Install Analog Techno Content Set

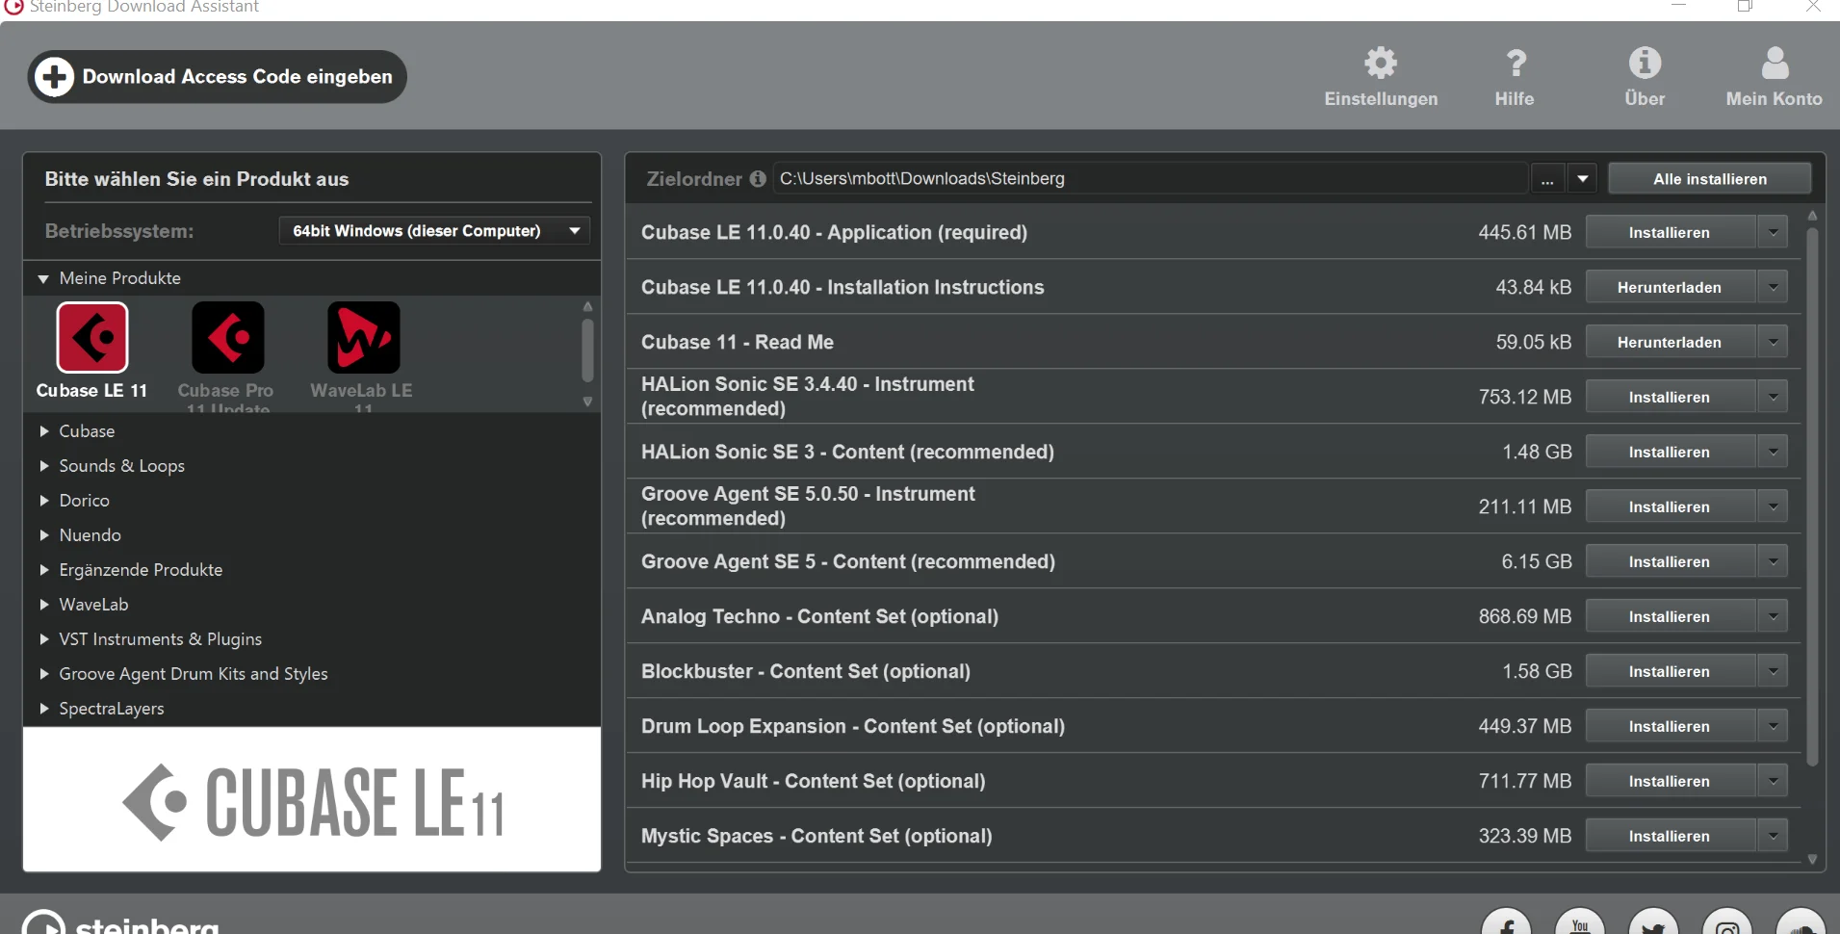click(1670, 616)
